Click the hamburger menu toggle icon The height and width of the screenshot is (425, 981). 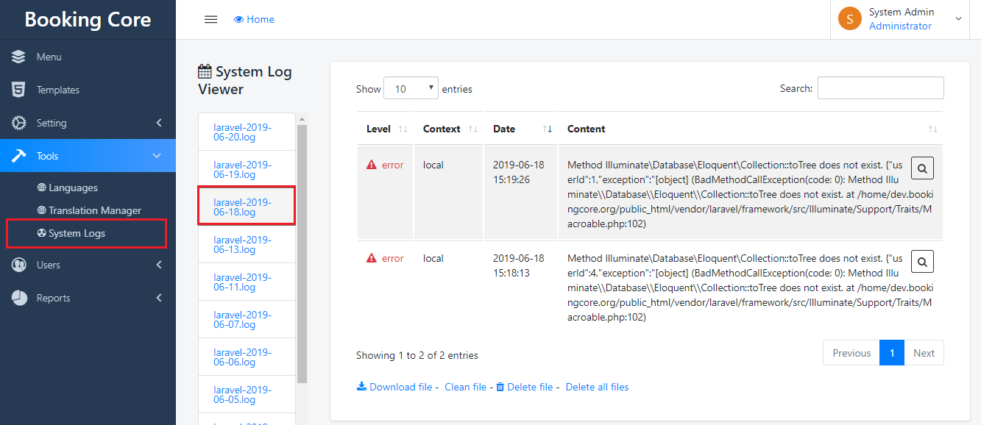(x=210, y=20)
